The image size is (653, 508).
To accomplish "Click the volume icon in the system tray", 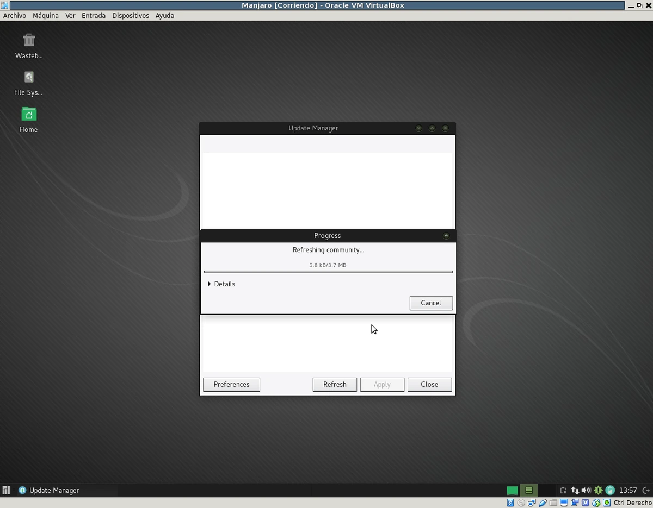I will (587, 490).
